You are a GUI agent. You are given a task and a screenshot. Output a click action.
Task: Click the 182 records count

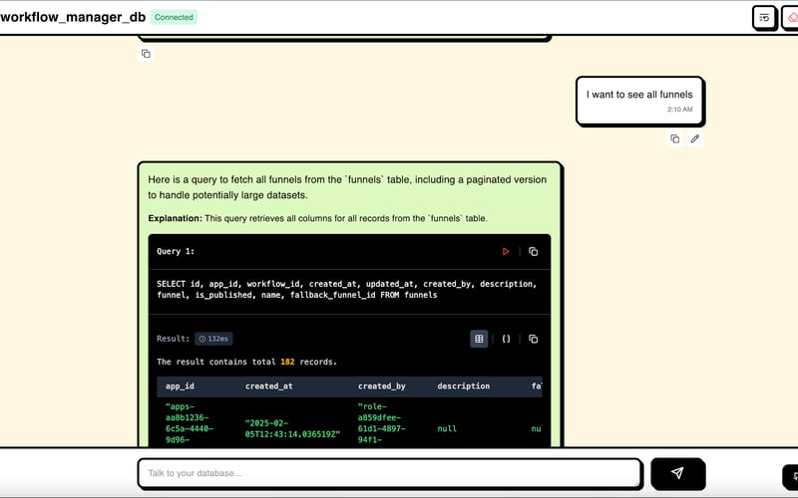(x=287, y=362)
